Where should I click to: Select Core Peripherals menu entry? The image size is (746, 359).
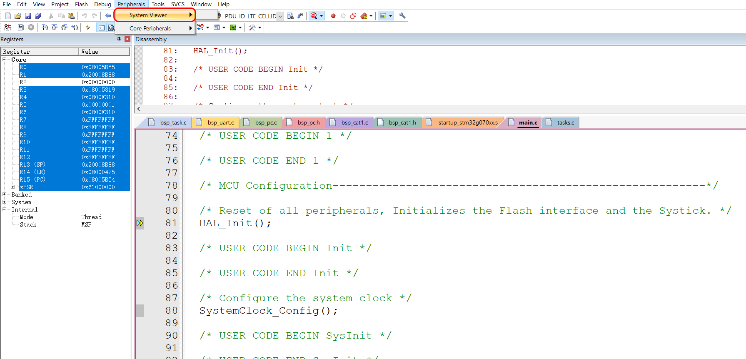[x=150, y=28]
